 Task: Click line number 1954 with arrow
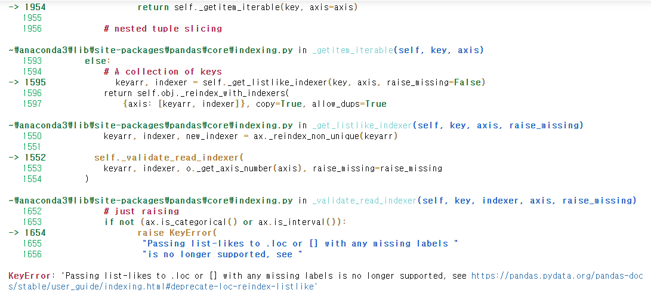coord(27,7)
